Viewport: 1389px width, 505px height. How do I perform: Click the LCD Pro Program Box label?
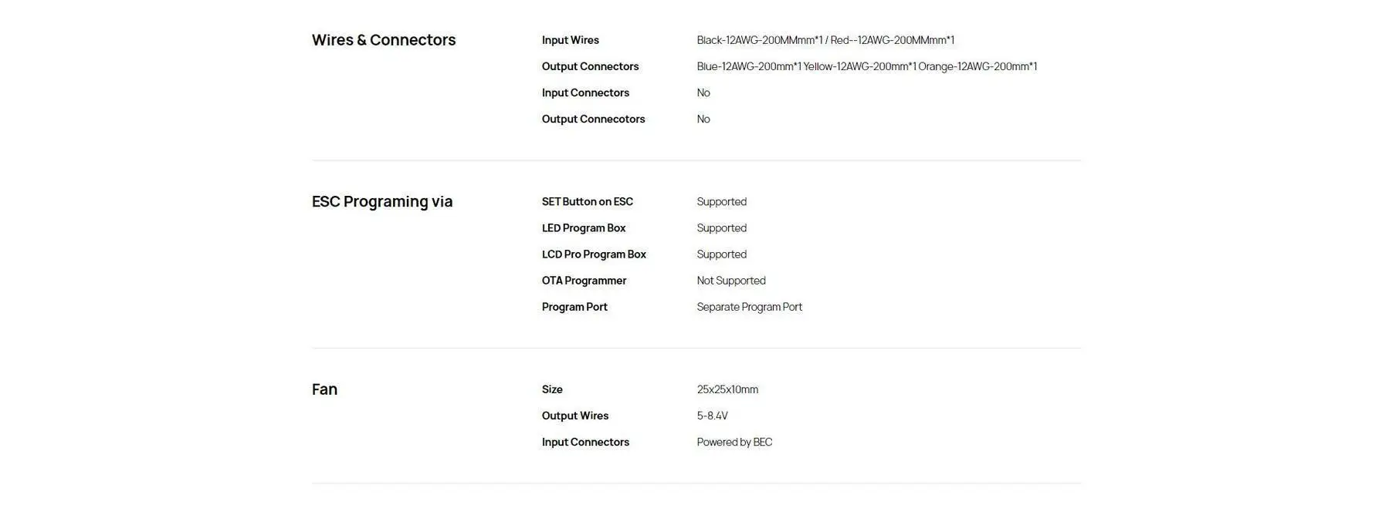594,254
